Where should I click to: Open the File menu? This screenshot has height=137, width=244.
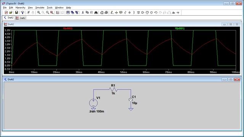click(5, 8)
